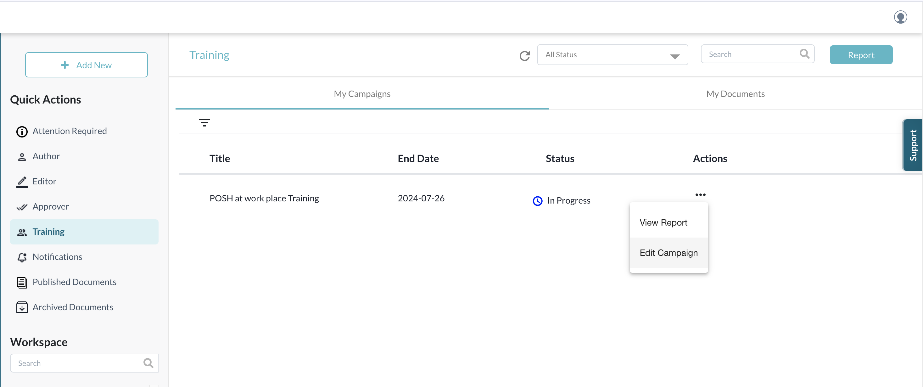The image size is (923, 387).
Task: Expand the All Status dropdown
Action: 612,55
